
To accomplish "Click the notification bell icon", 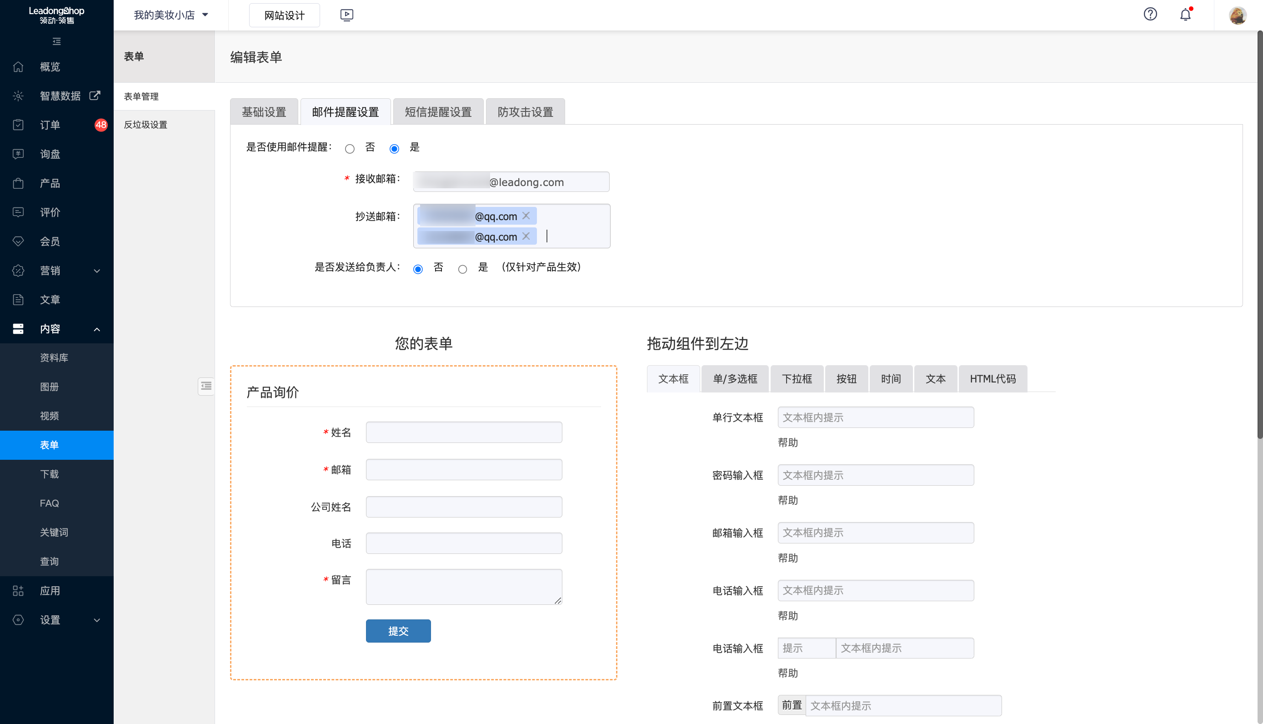I will click(1185, 15).
